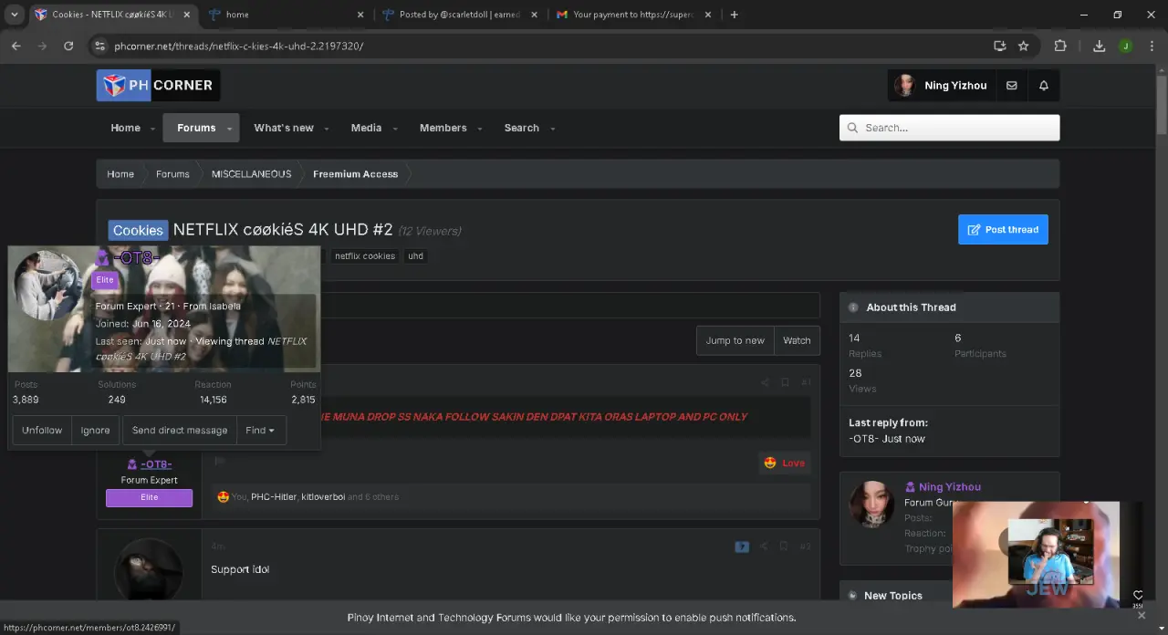Jump to new posts
Screen dimensions: 1168x635
tap(735, 340)
